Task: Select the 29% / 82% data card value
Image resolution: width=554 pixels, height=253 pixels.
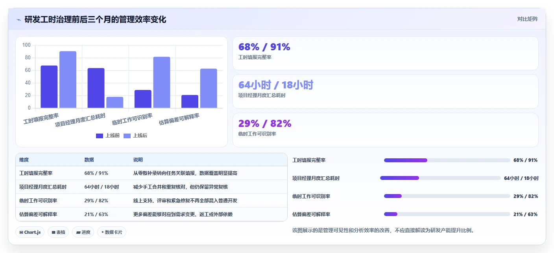Action: (265, 123)
